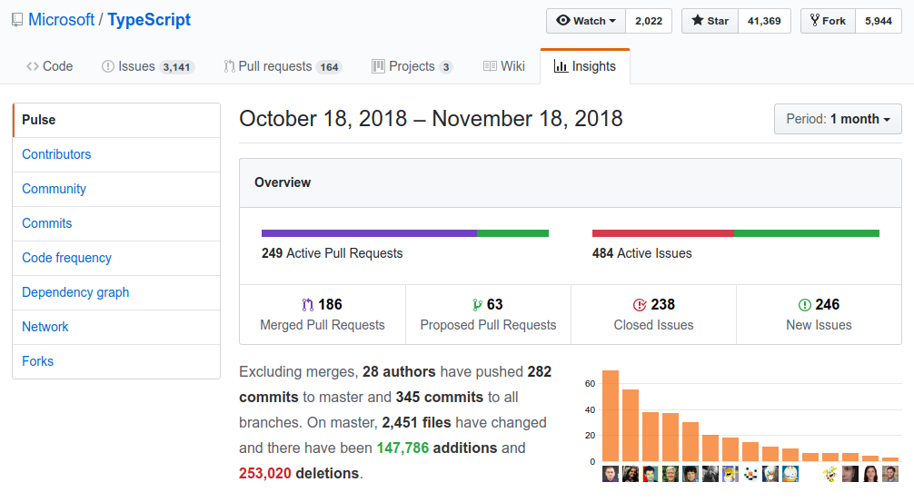Image resolution: width=914 pixels, height=502 pixels.
Task: Click the last contributor avatar under the chart
Action: tap(890, 474)
